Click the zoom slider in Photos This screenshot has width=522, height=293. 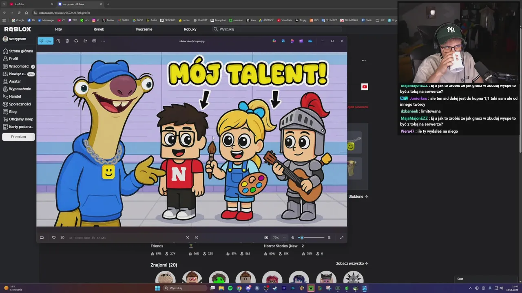(x=311, y=238)
